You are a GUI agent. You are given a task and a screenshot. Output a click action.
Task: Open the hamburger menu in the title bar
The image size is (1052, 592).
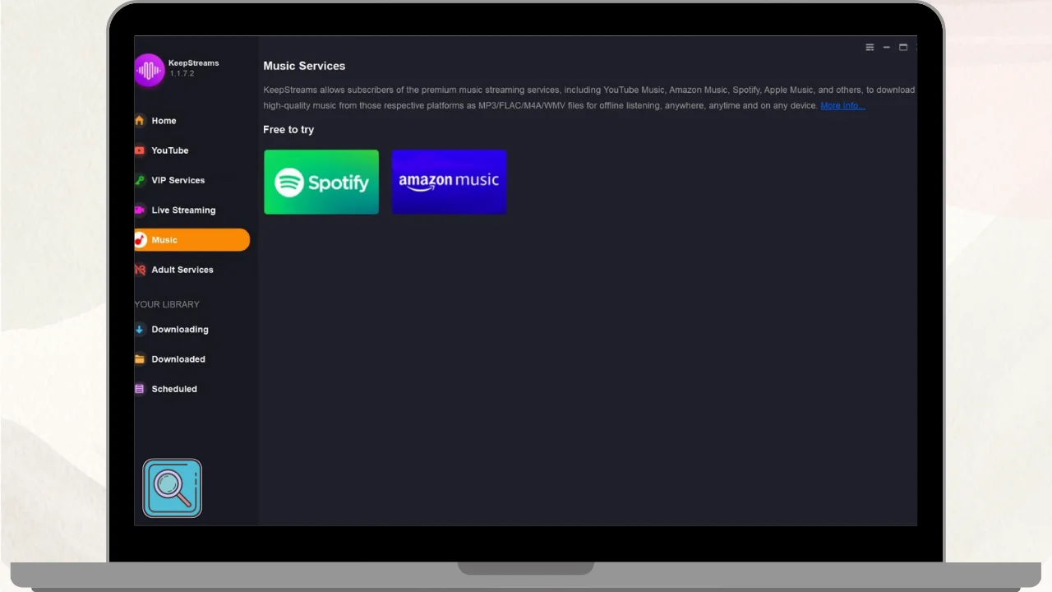pyautogui.click(x=870, y=48)
